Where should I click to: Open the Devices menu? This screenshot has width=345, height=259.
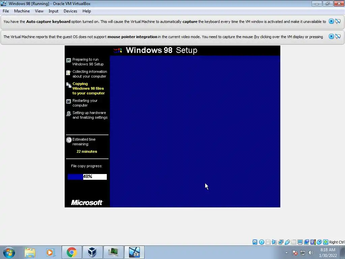pos(70,11)
